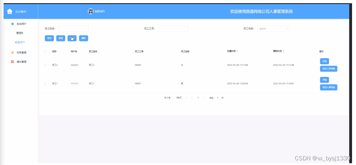Click the 员工工号 column header
356x165 pixels.
[x=139, y=52]
